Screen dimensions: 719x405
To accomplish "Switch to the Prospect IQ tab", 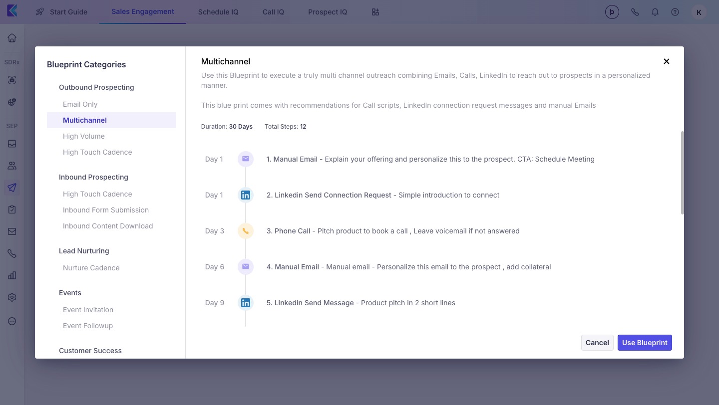I will (328, 12).
